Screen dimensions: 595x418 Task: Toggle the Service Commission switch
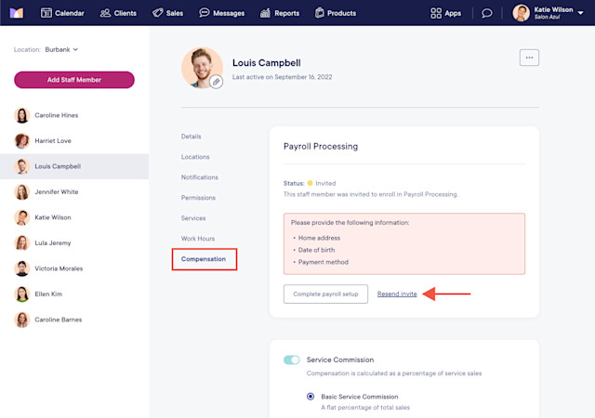(291, 359)
